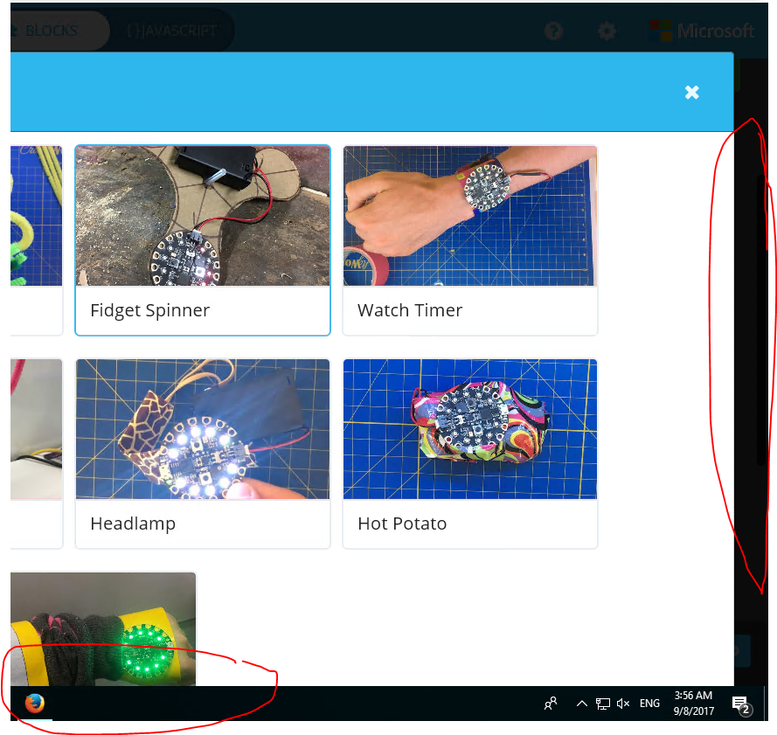Image resolution: width=777 pixels, height=735 pixels.
Task: Expand the hidden tray icons chevron
Action: (581, 703)
